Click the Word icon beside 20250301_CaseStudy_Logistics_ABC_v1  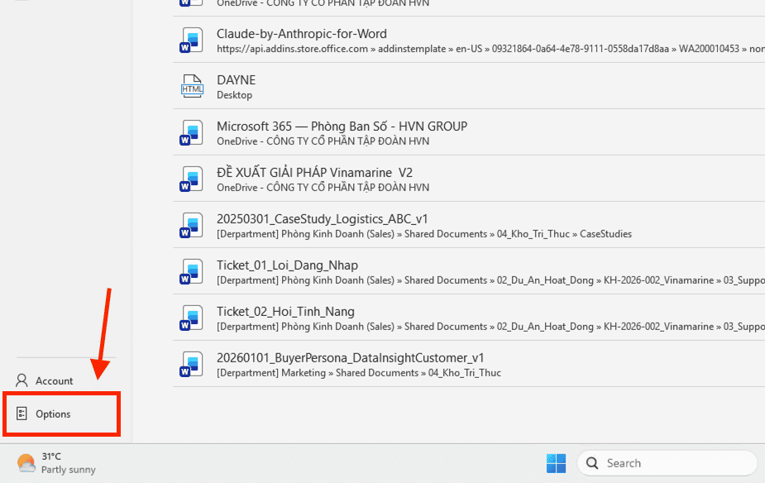point(191,226)
